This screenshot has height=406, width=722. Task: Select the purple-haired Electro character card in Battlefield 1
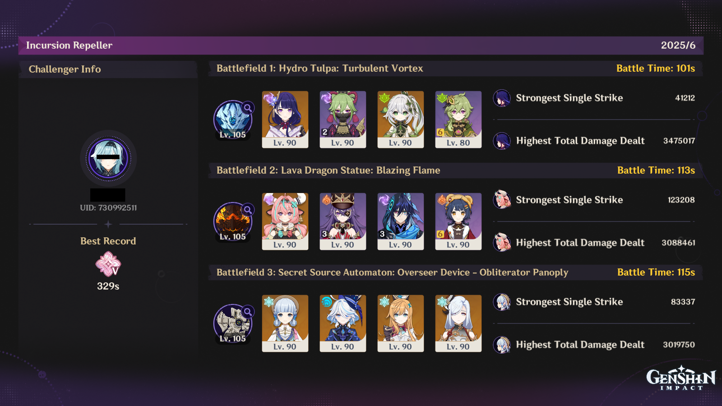point(285,120)
